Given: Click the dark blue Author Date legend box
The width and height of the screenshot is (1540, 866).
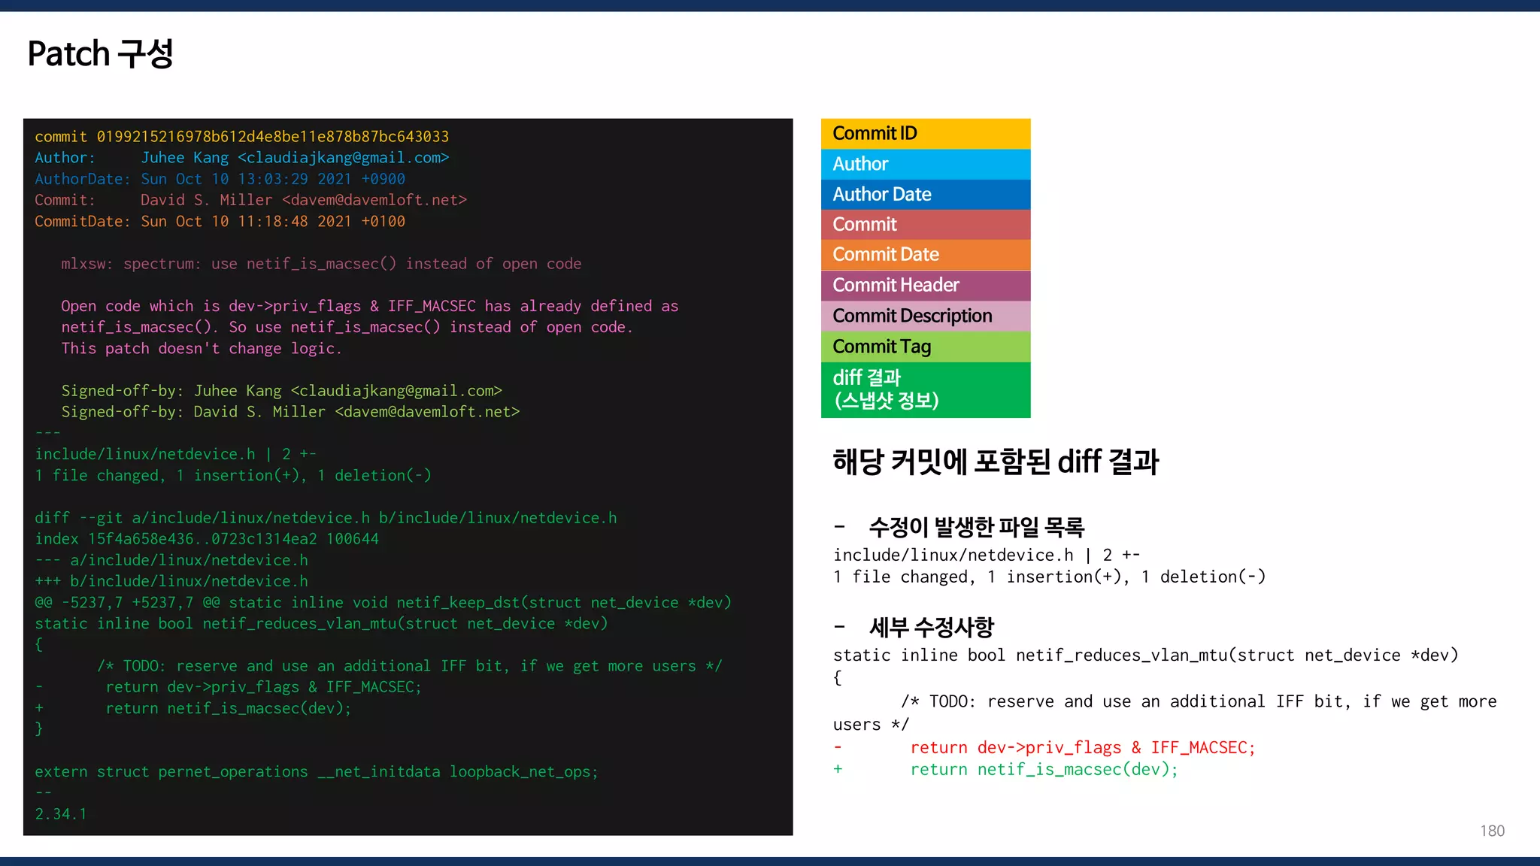Looking at the screenshot, I should (x=925, y=195).
